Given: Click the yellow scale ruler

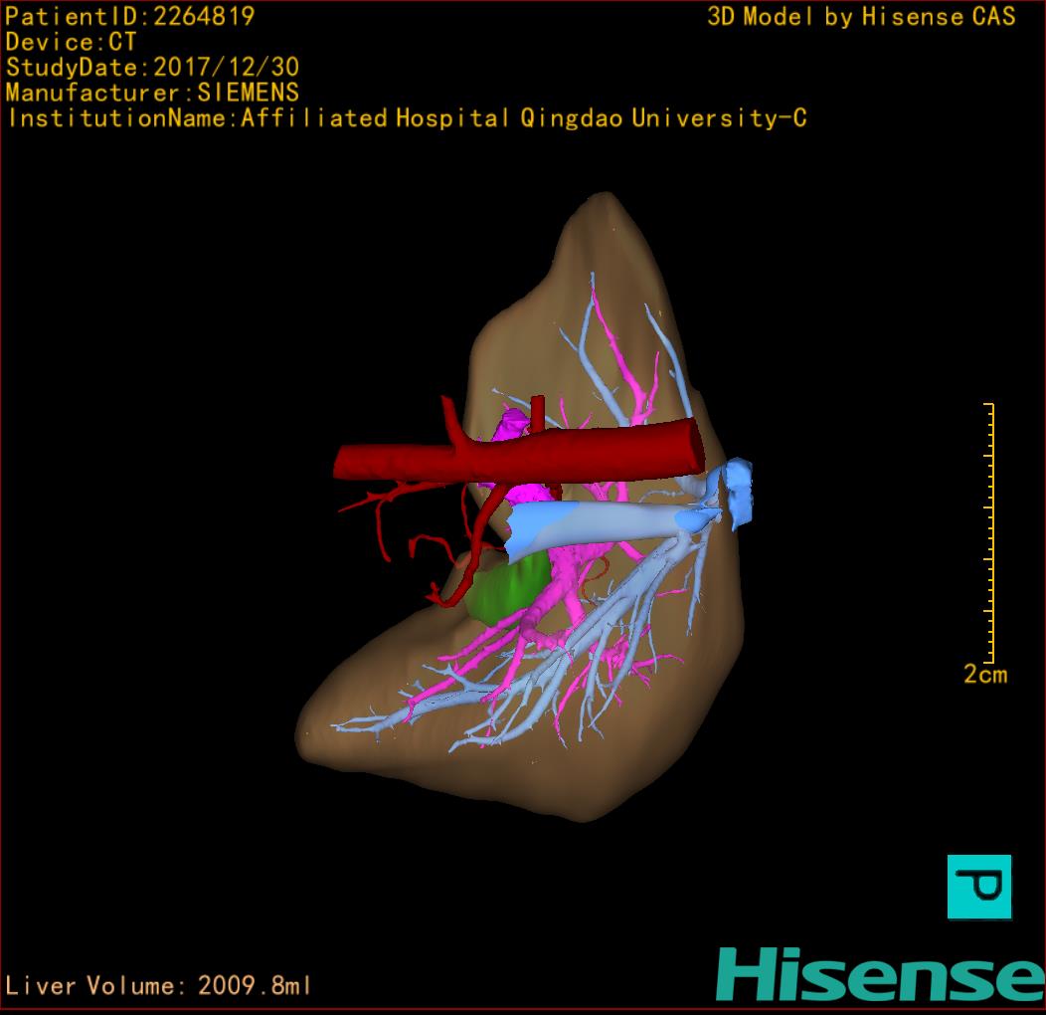Looking at the screenshot, I should pyautogui.click(x=989, y=533).
